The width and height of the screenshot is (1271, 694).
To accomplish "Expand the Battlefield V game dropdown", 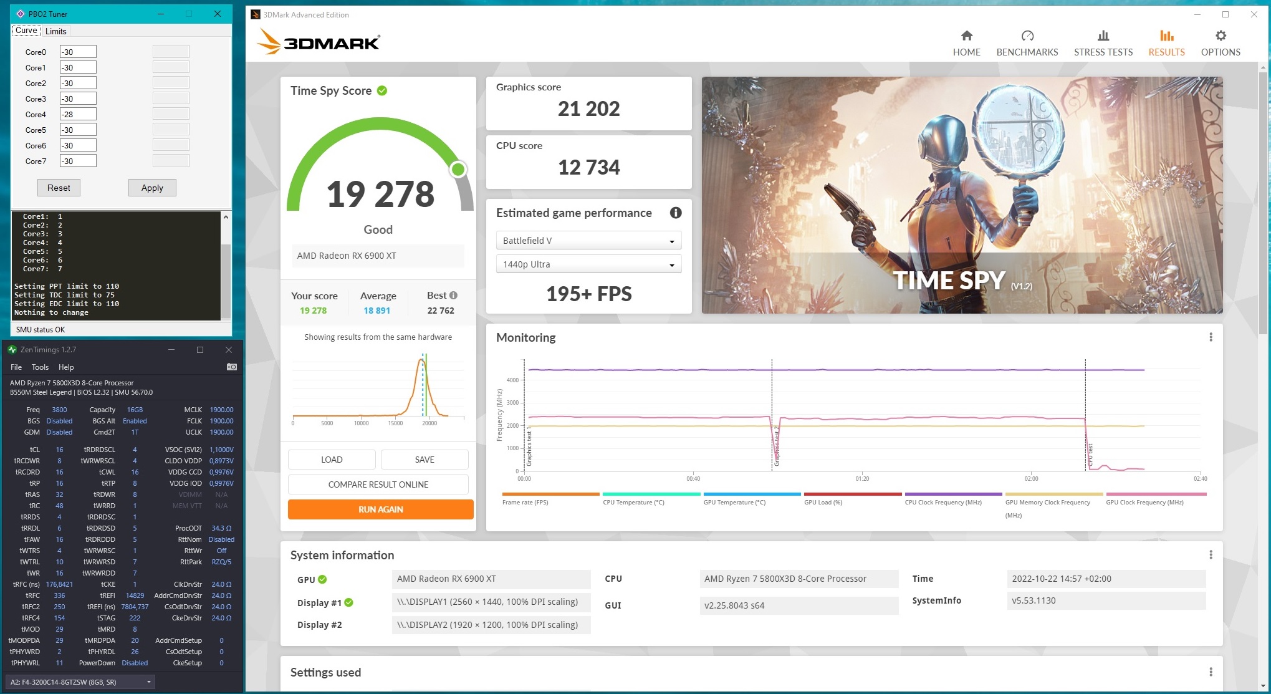I will (588, 241).
